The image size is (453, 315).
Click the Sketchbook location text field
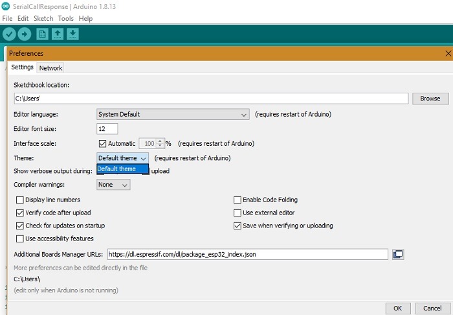pos(211,99)
